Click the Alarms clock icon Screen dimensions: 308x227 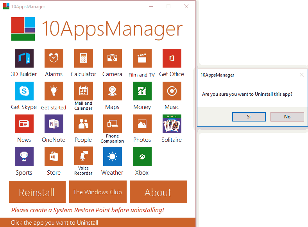54,58
